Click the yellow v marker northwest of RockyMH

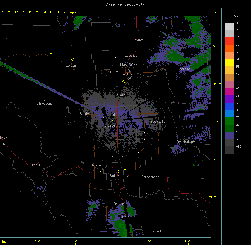(51, 54)
